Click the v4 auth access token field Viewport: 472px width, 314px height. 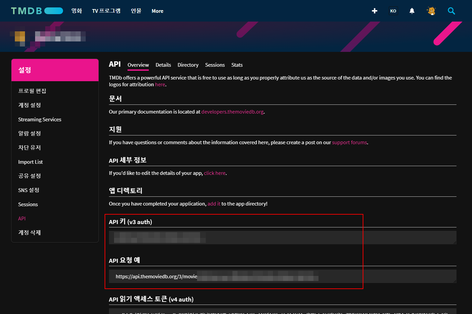click(x=283, y=311)
